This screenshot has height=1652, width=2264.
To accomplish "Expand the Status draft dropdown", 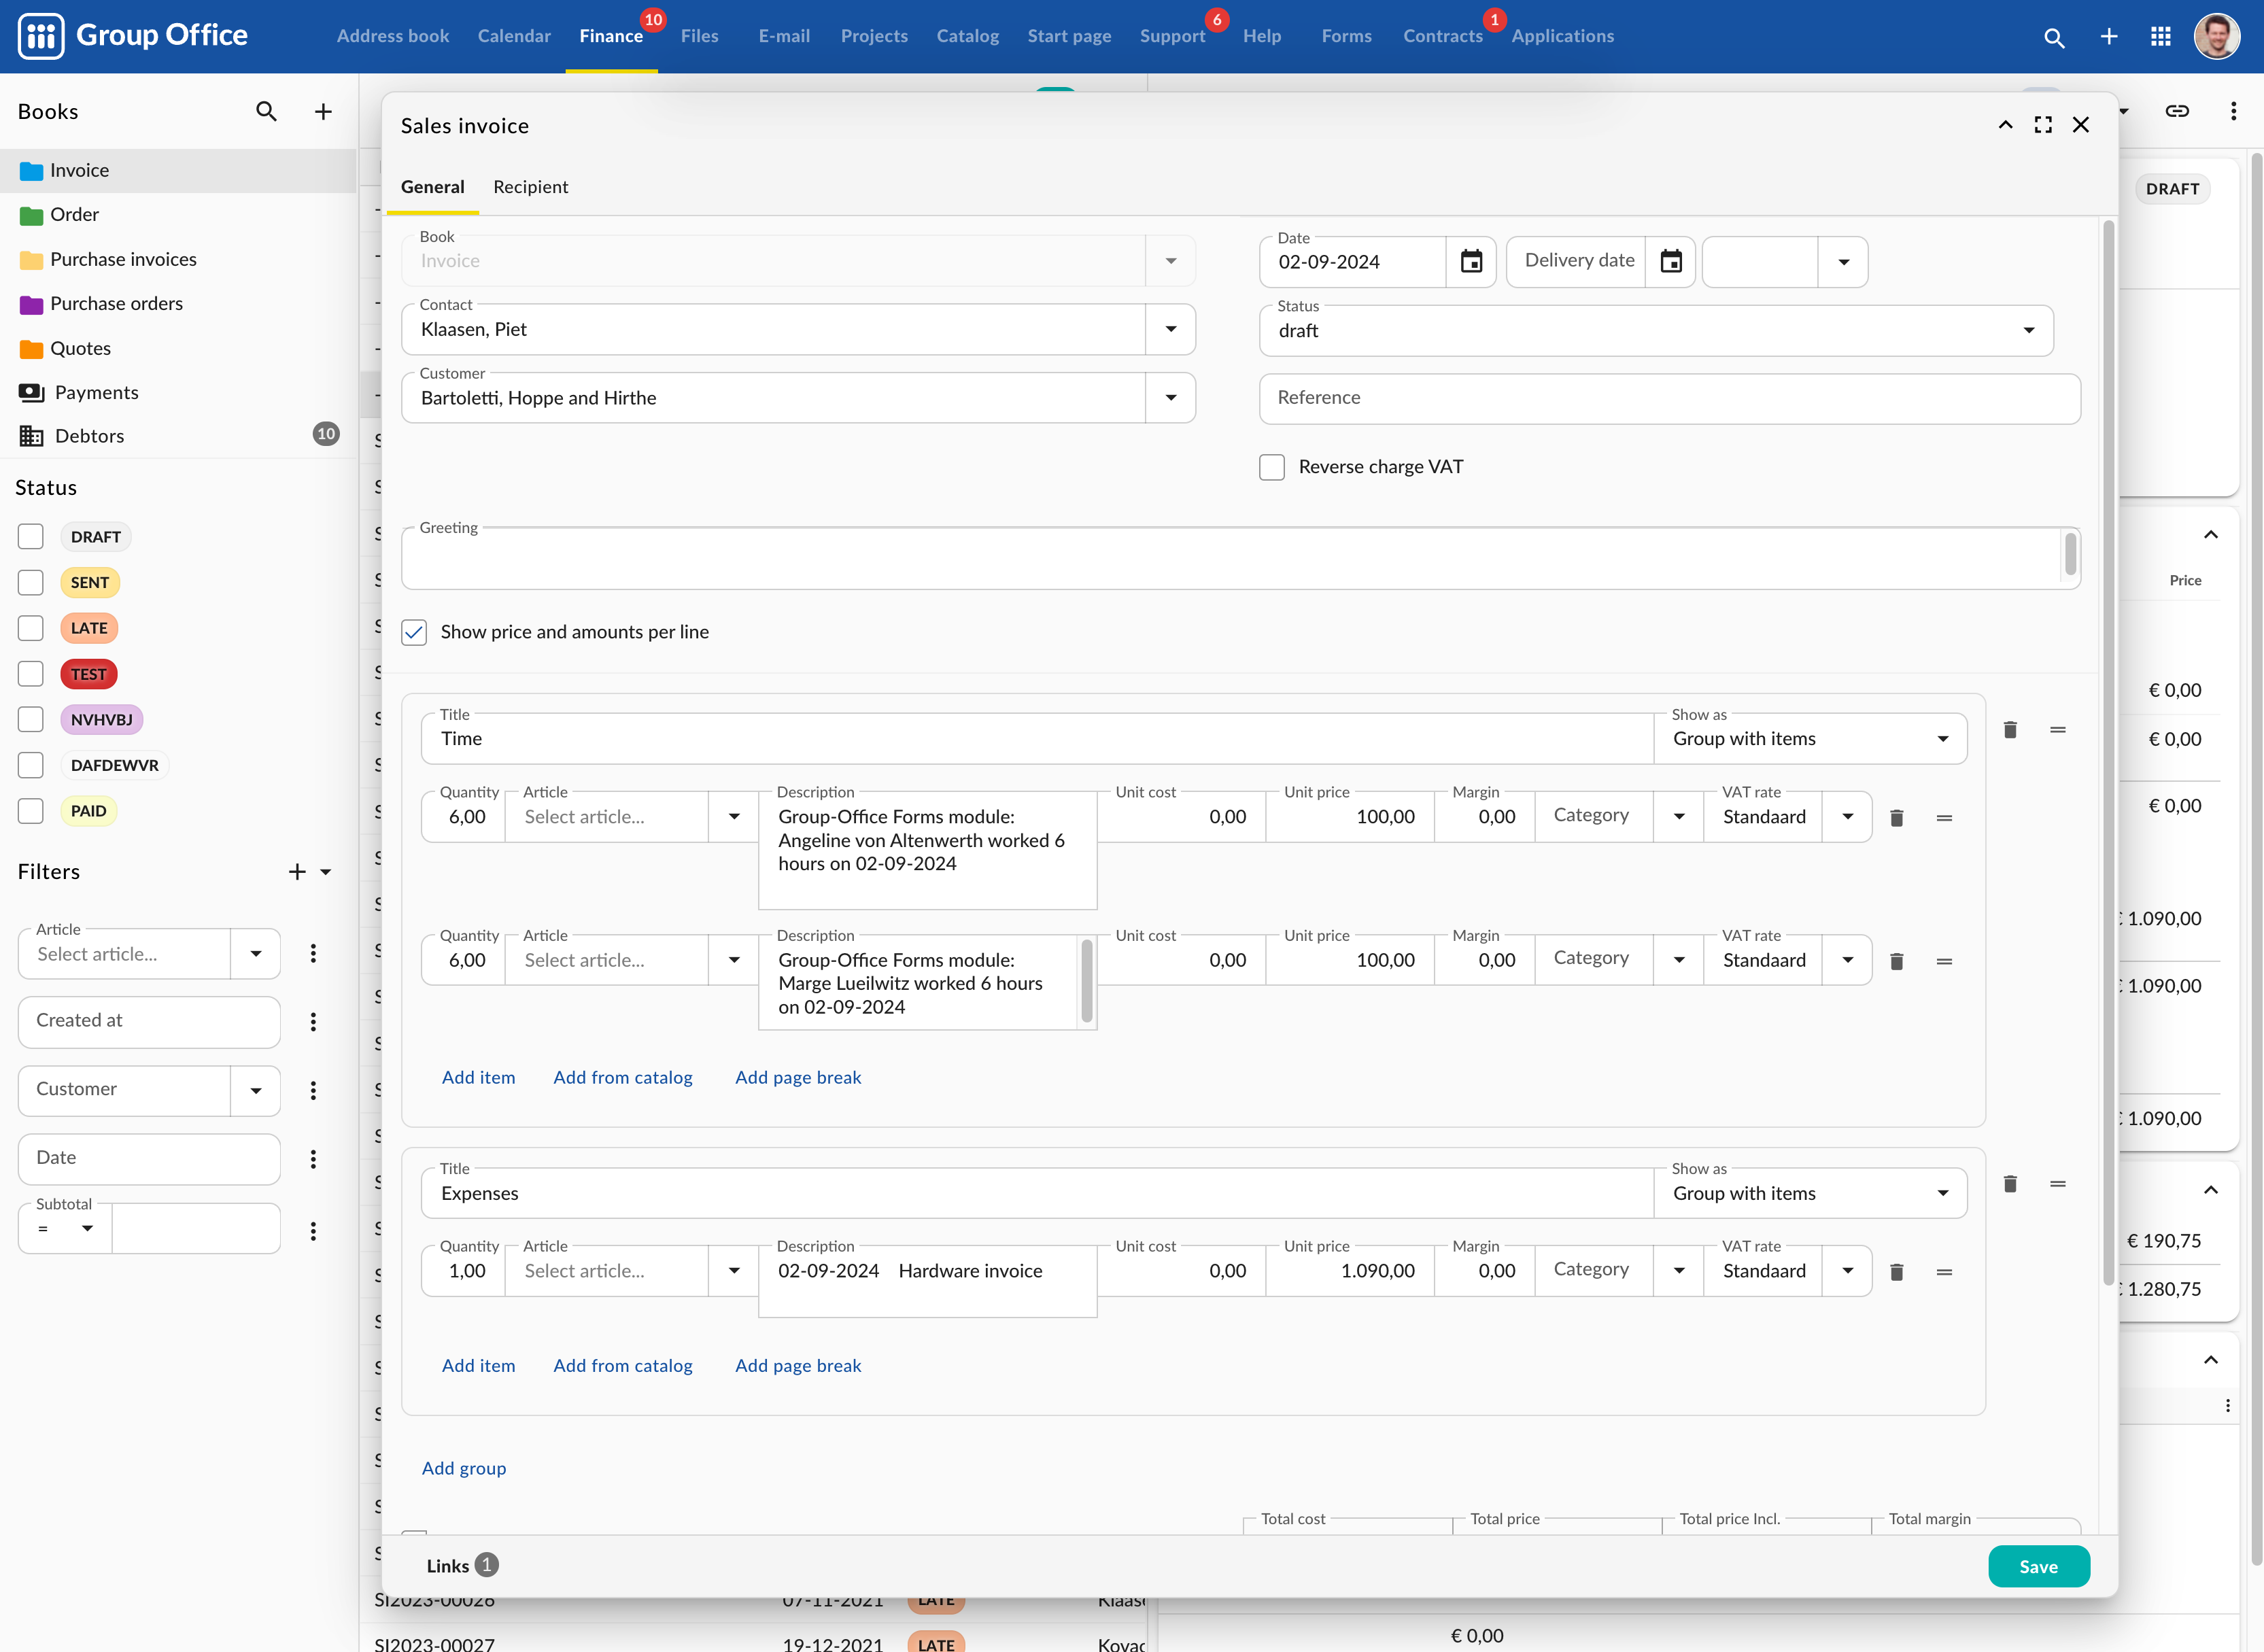I will pyautogui.click(x=2029, y=331).
